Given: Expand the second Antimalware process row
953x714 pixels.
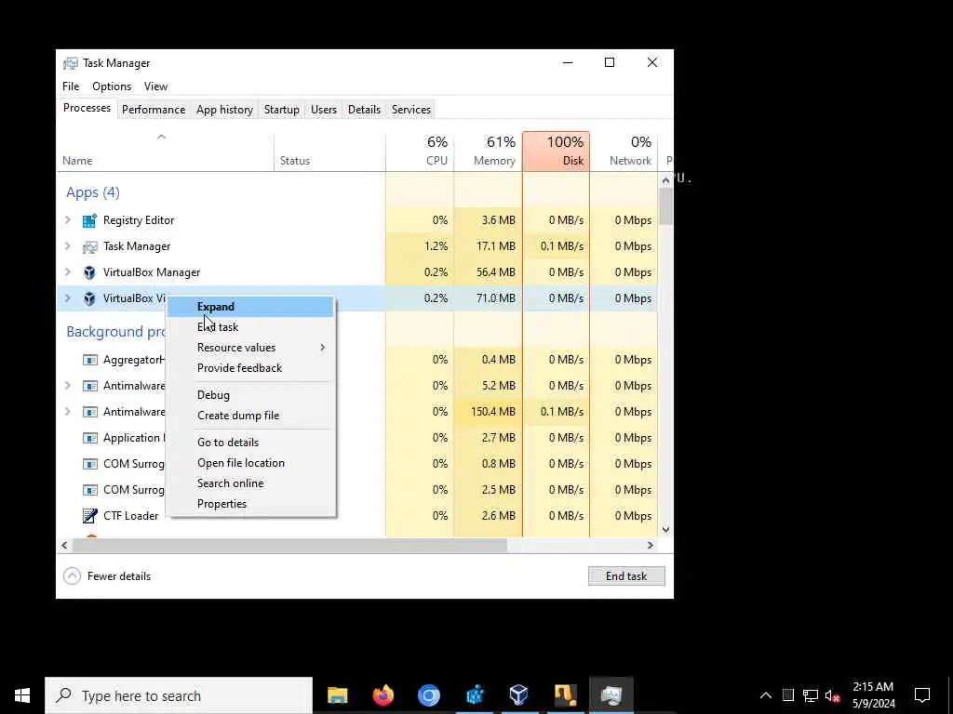Looking at the screenshot, I should click(x=68, y=412).
